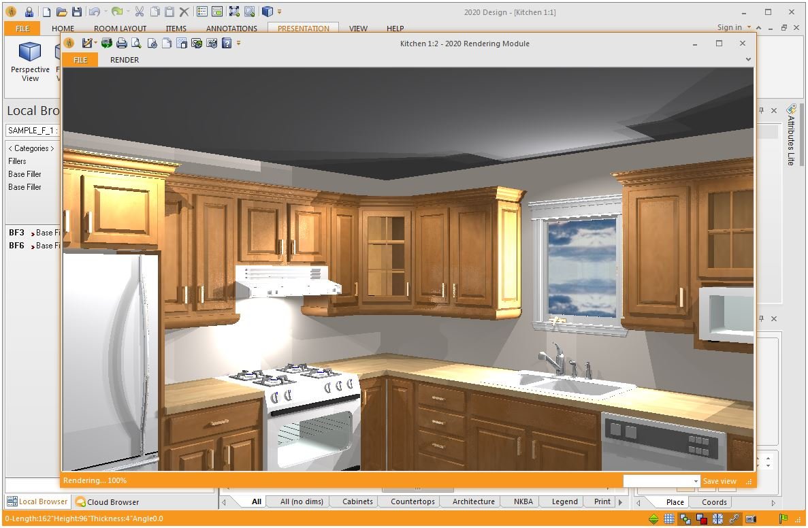This screenshot has height=528, width=808.
Task: Open the RENDER tab in Rendering Module
Action: [124, 60]
